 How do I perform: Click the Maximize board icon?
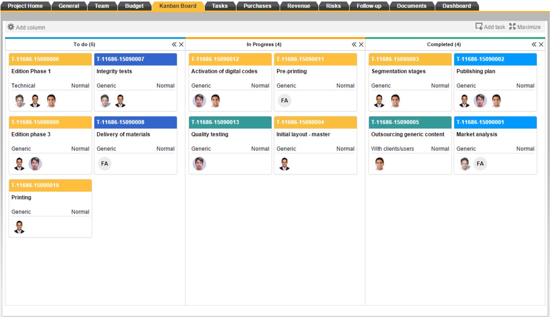pyautogui.click(x=512, y=27)
